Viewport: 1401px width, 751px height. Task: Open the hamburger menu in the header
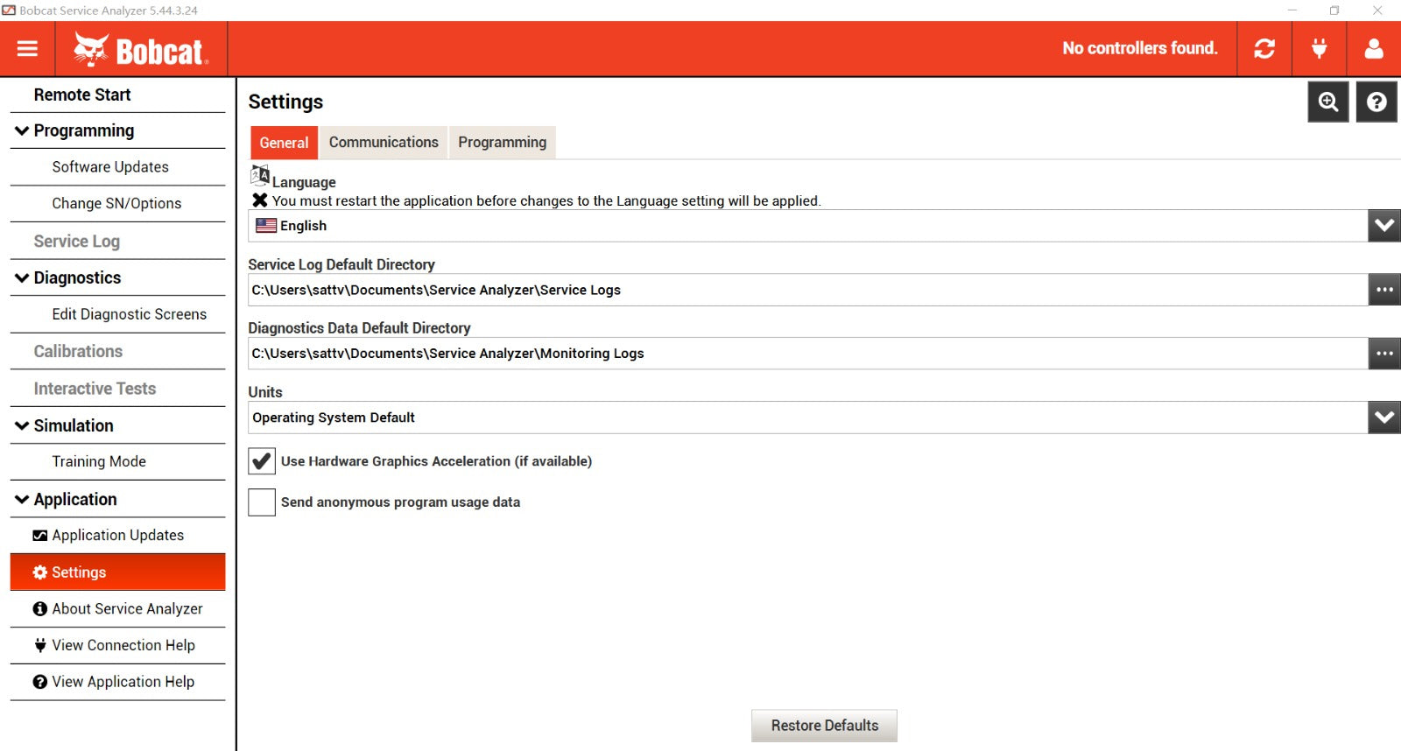pyautogui.click(x=27, y=49)
